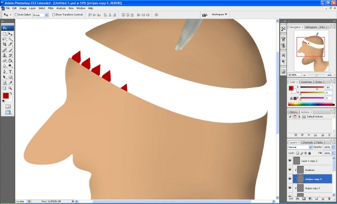Select the Slice tool
The width and height of the screenshot is (337, 204).
pos(10,44)
